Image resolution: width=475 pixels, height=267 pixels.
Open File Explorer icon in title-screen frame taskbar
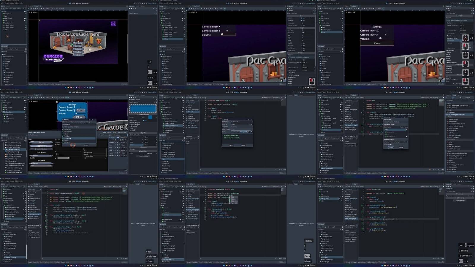68,88
